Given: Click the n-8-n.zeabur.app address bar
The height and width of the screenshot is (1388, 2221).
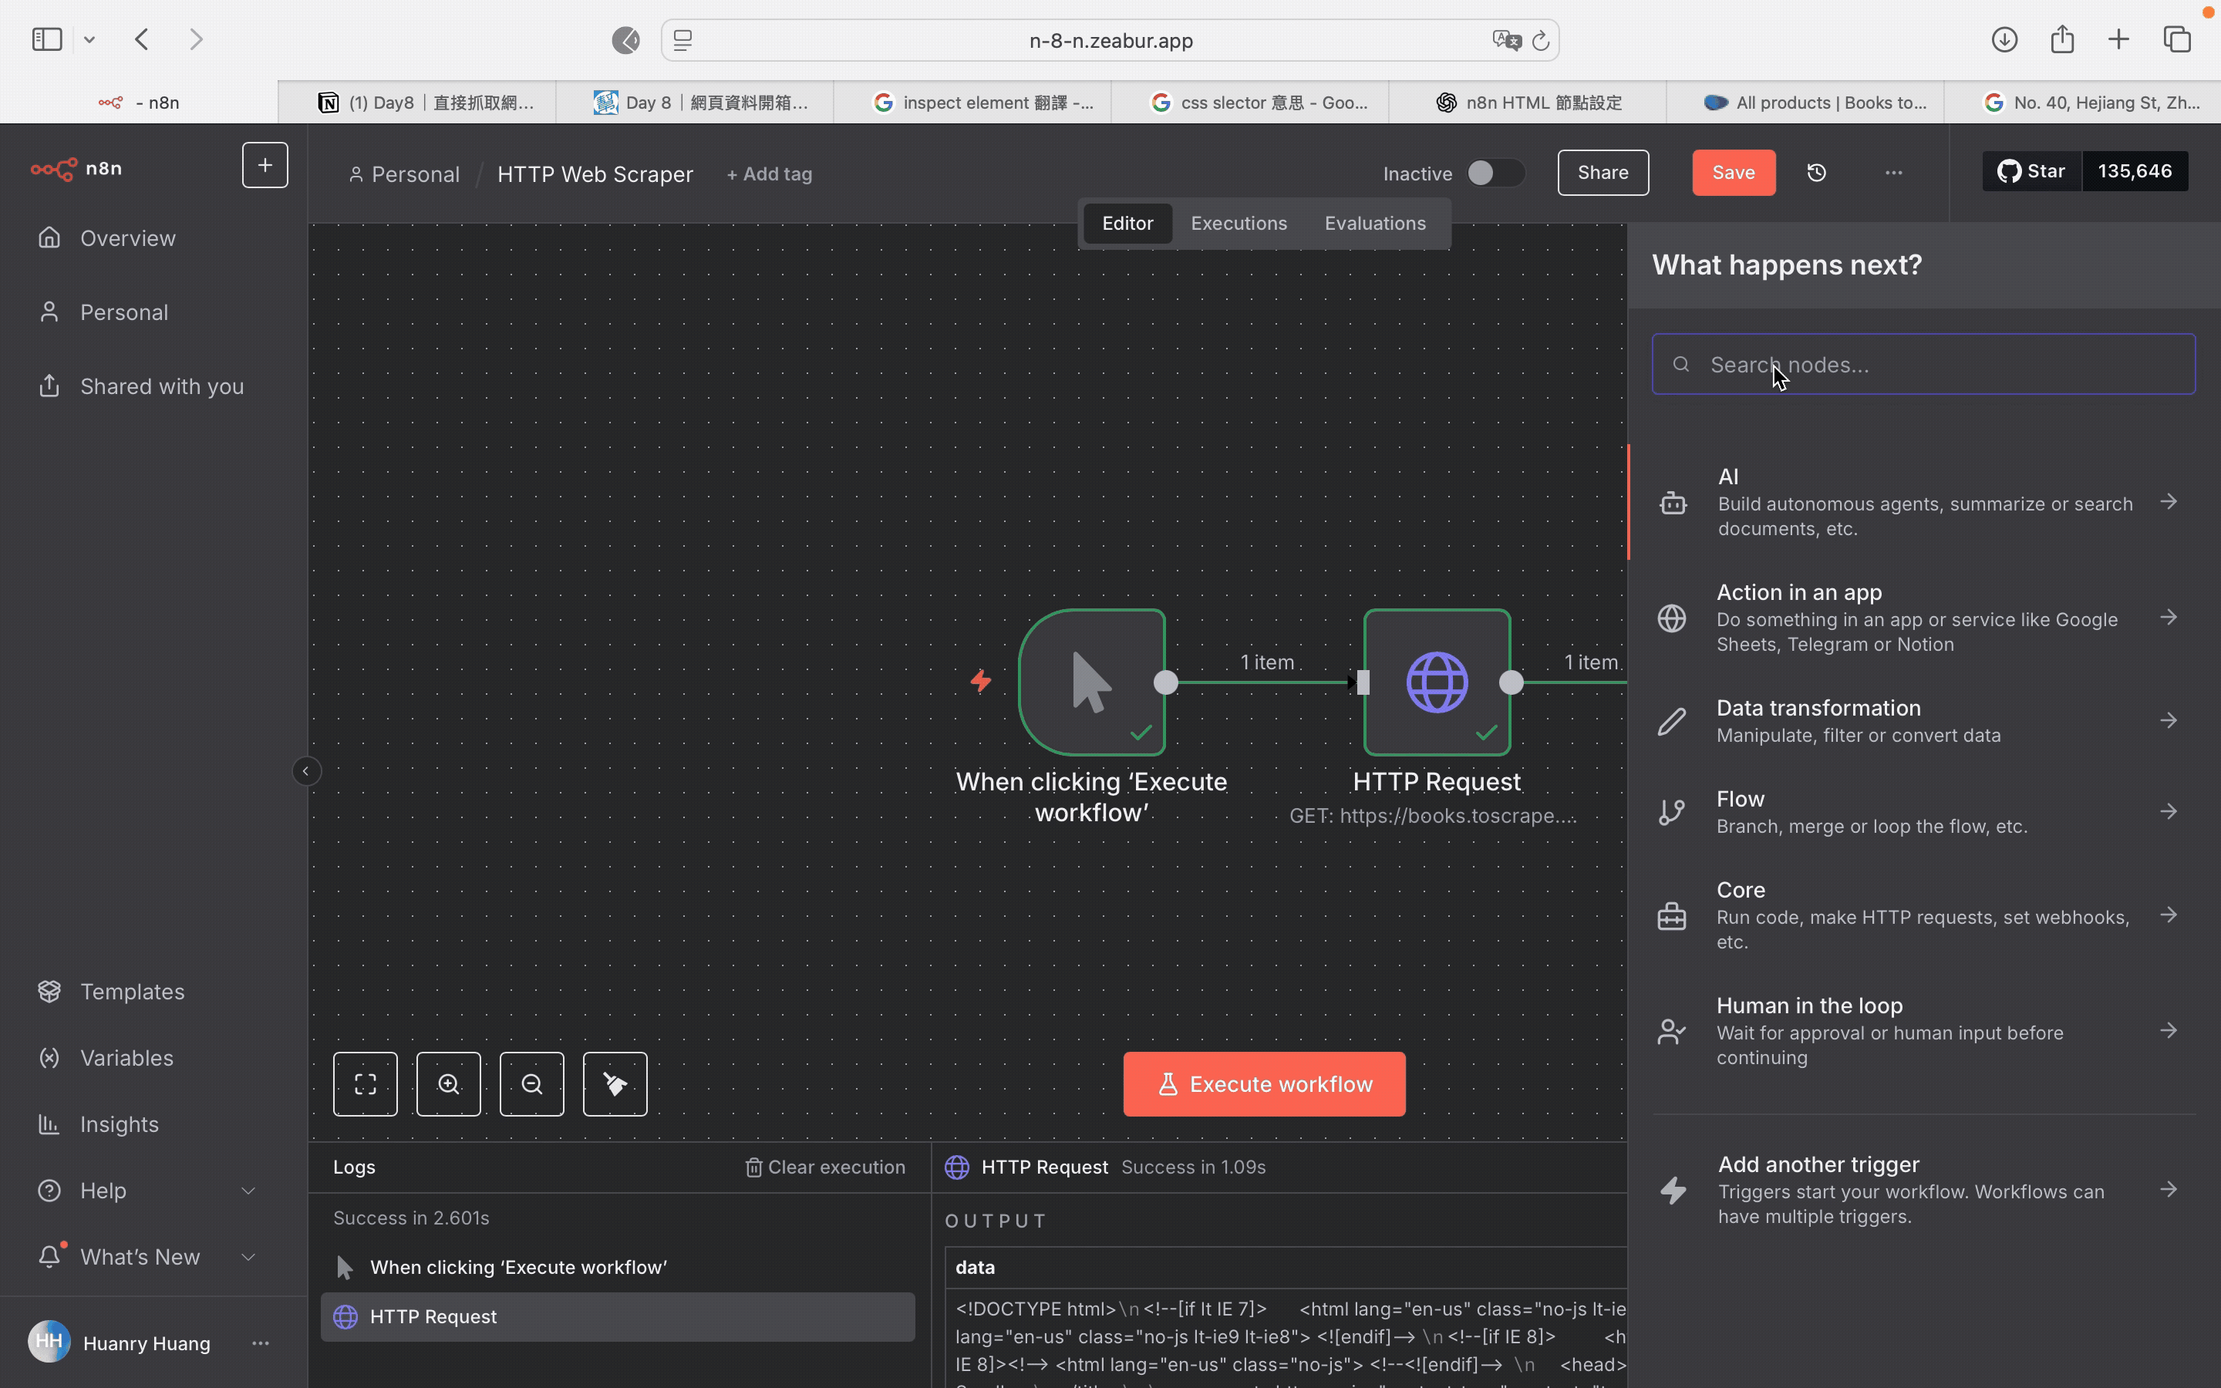Looking at the screenshot, I should click(x=1110, y=40).
